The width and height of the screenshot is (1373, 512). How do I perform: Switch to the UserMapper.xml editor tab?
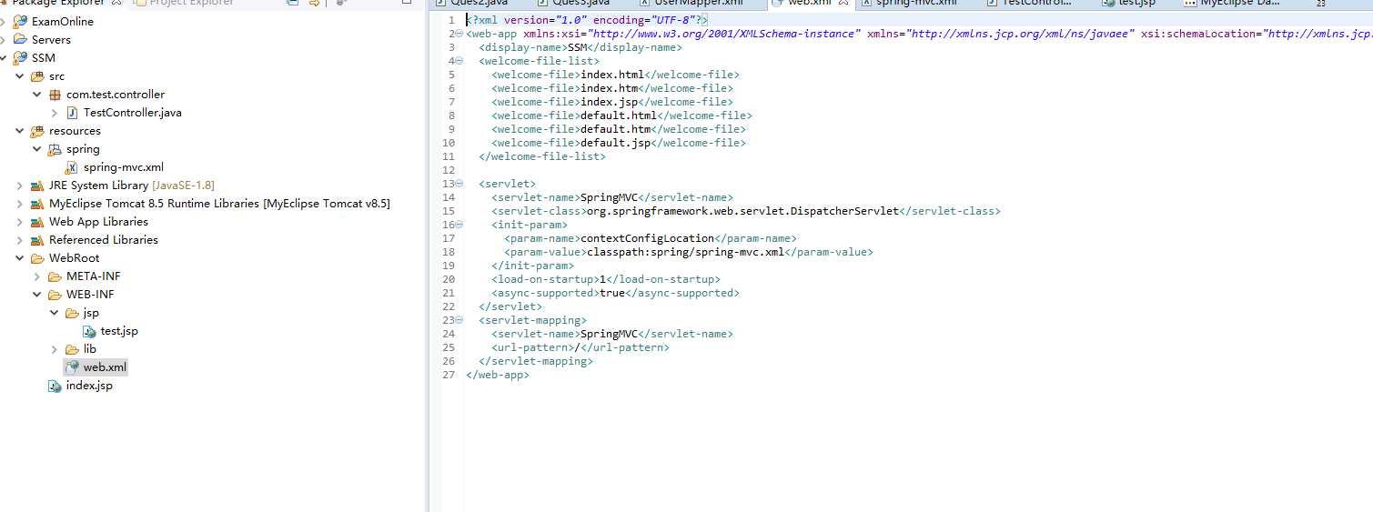click(691, 3)
